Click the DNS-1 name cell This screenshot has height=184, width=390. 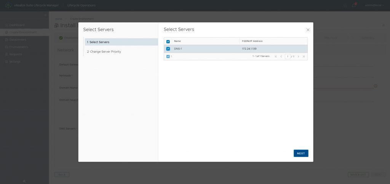coord(178,49)
